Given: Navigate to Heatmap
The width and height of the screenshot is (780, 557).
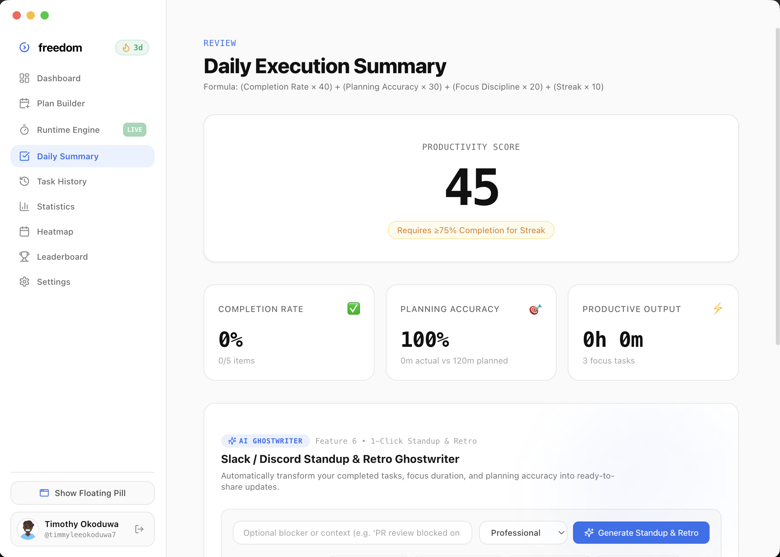Looking at the screenshot, I should pyautogui.click(x=83, y=231).
